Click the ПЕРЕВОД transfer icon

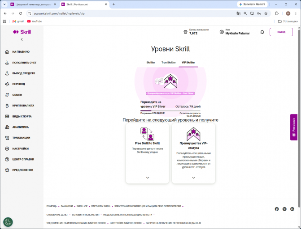coord(7,84)
